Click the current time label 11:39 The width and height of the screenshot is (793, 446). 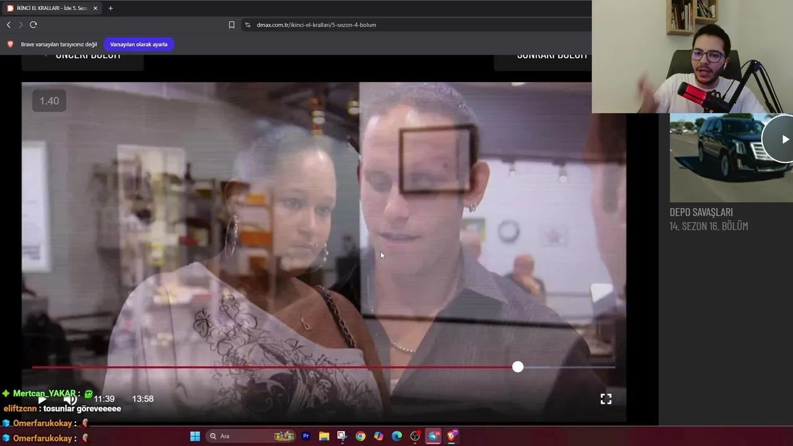click(x=104, y=399)
